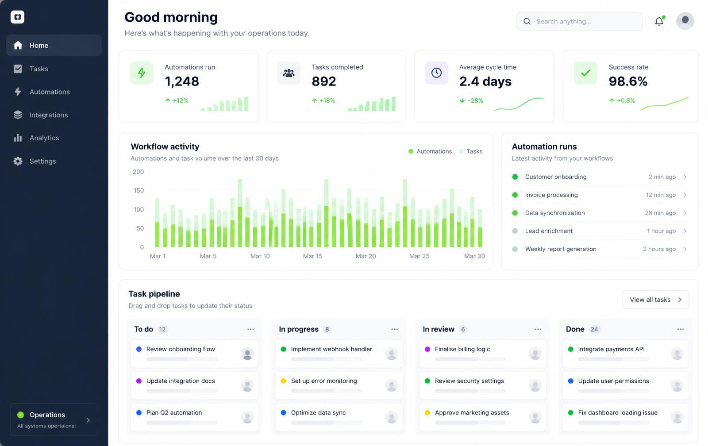Expand Invoice processing run chevron
Screen dimensions: 708x446
pos(685,195)
